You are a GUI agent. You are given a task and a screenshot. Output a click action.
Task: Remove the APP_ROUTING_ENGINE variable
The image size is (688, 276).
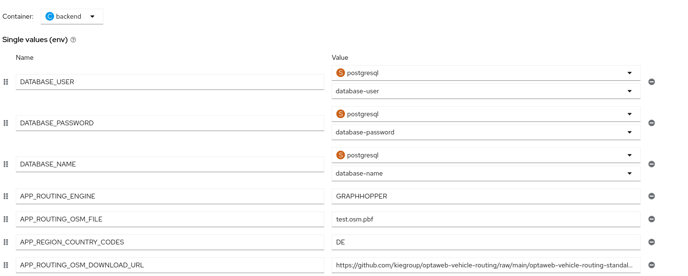click(x=651, y=196)
